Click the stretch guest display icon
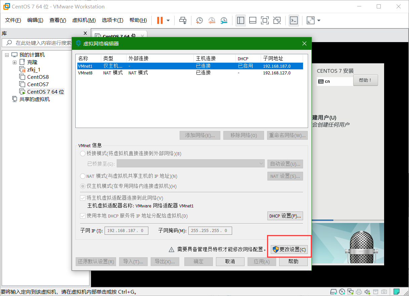The width and height of the screenshot is (409, 296). click(310, 21)
